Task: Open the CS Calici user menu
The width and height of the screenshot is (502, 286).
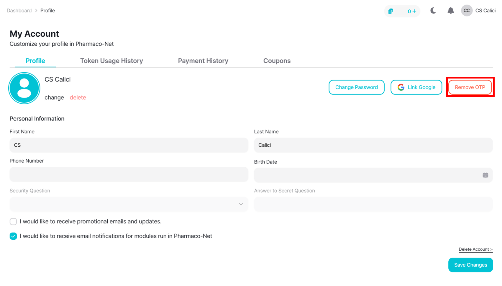Action: coord(485,11)
